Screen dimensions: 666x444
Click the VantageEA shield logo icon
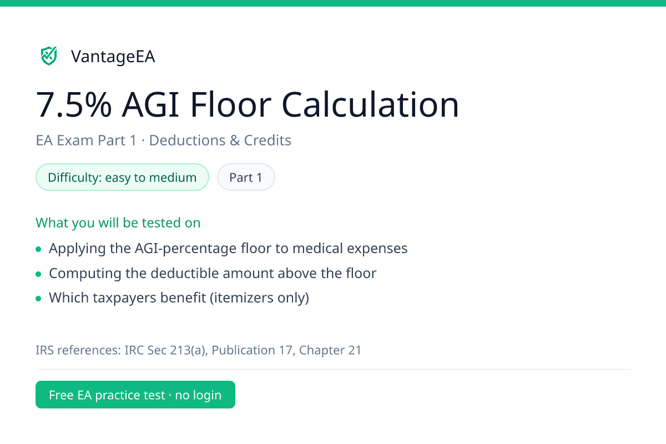49,56
